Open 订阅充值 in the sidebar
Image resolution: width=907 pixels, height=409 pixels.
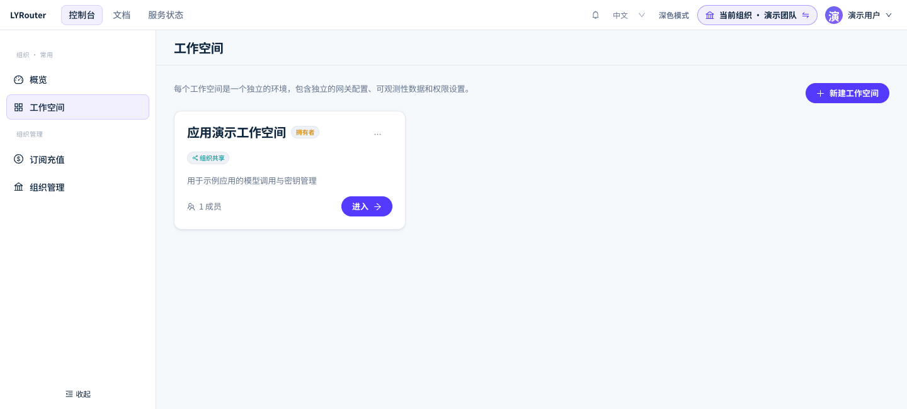[x=77, y=160]
